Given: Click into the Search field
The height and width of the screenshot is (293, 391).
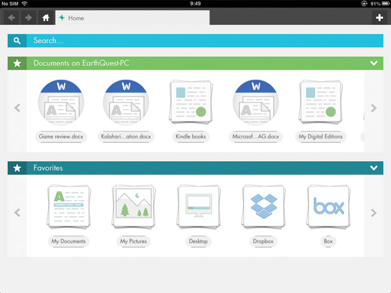Looking at the screenshot, I should [202, 41].
